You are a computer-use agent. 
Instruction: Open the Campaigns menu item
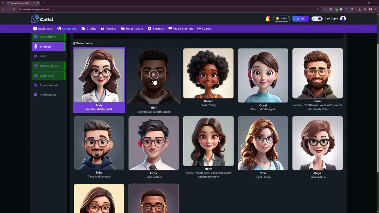(x=67, y=29)
